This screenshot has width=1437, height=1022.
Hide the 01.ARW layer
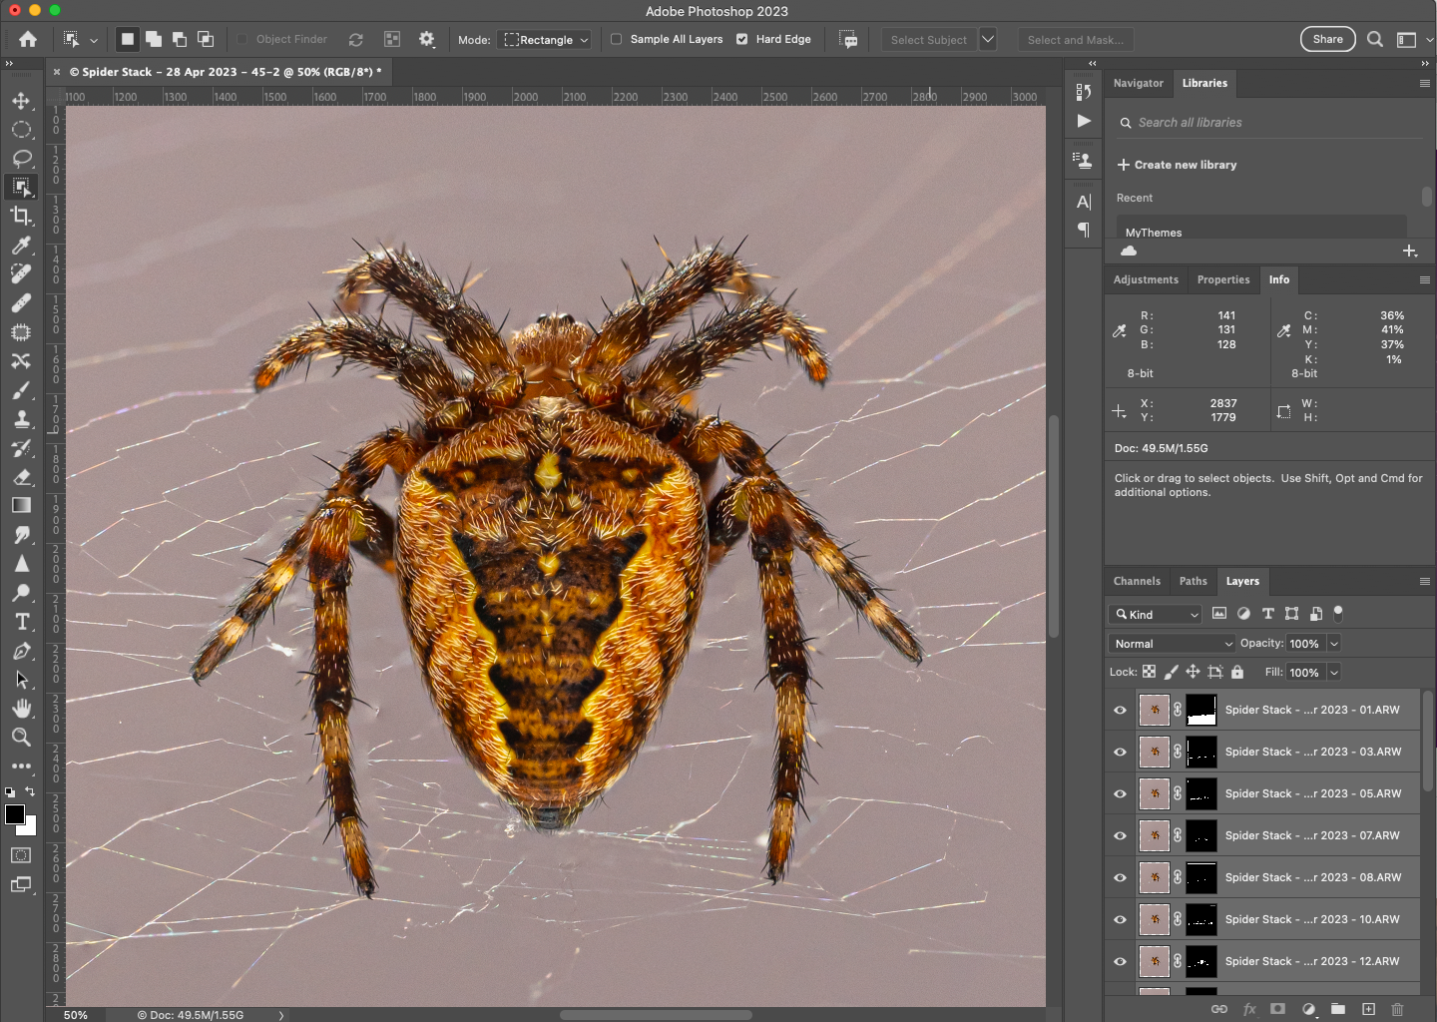[1120, 711]
